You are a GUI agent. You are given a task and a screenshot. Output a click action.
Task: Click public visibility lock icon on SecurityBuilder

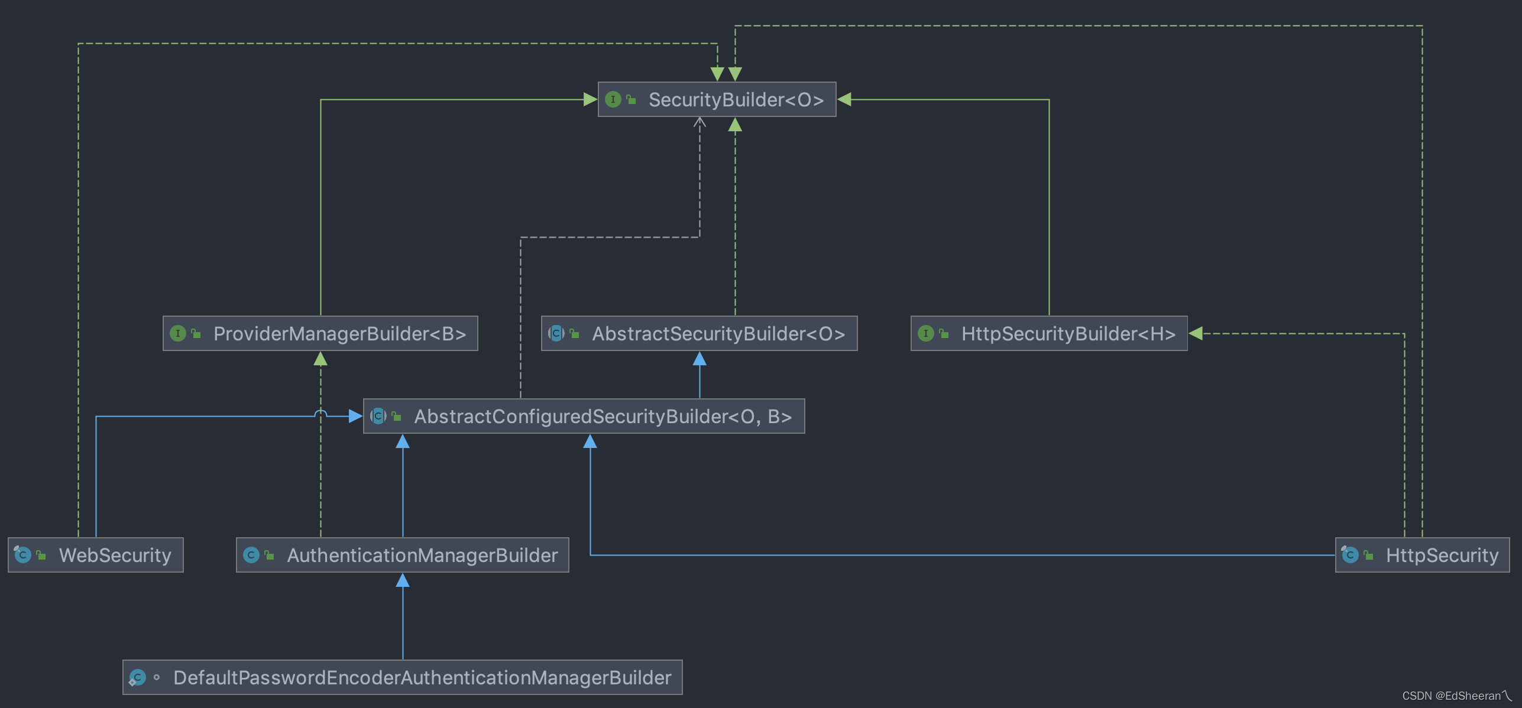tap(632, 99)
